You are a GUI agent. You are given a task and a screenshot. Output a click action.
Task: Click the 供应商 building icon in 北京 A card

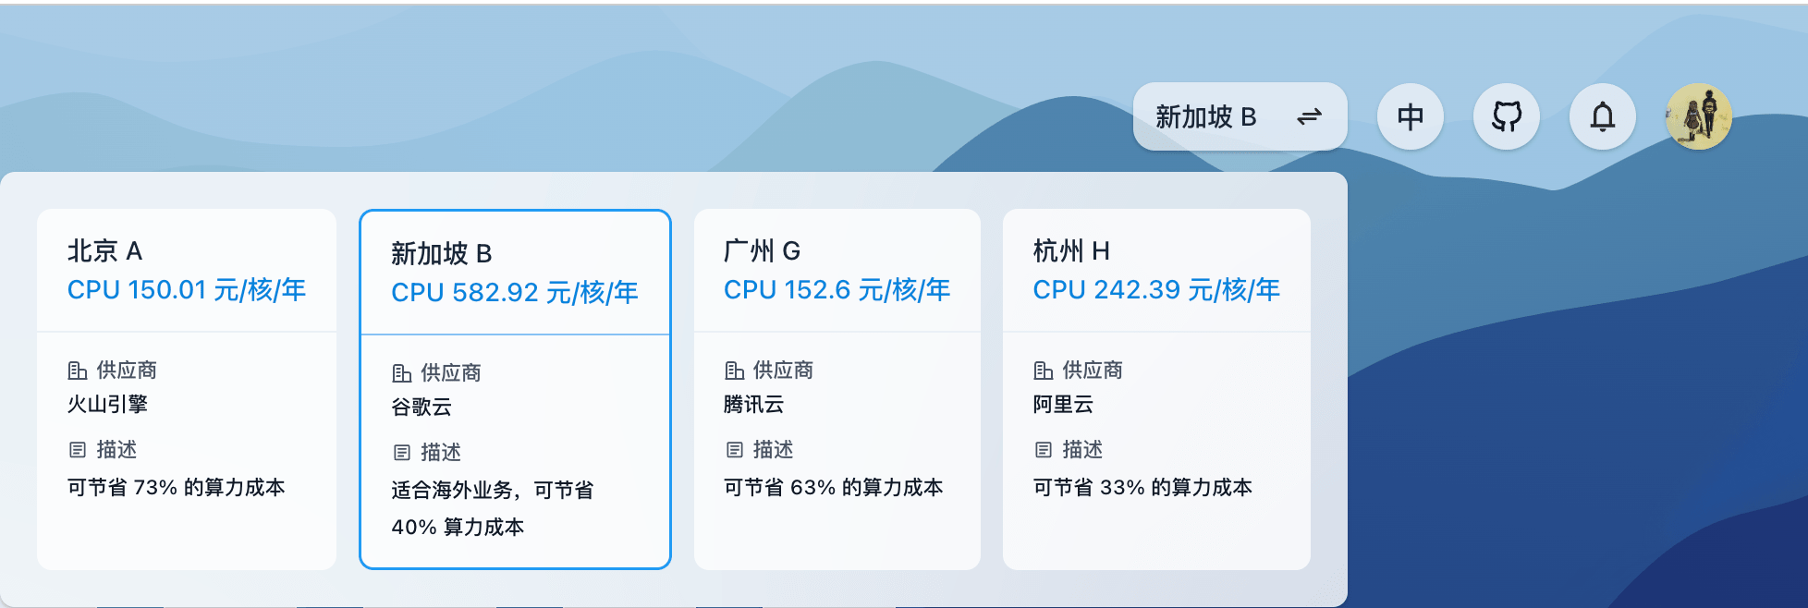coord(77,371)
